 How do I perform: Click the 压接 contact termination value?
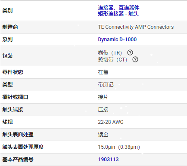point(103,110)
